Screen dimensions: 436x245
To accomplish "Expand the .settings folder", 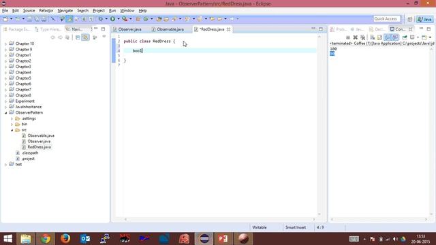I will pos(12,118).
